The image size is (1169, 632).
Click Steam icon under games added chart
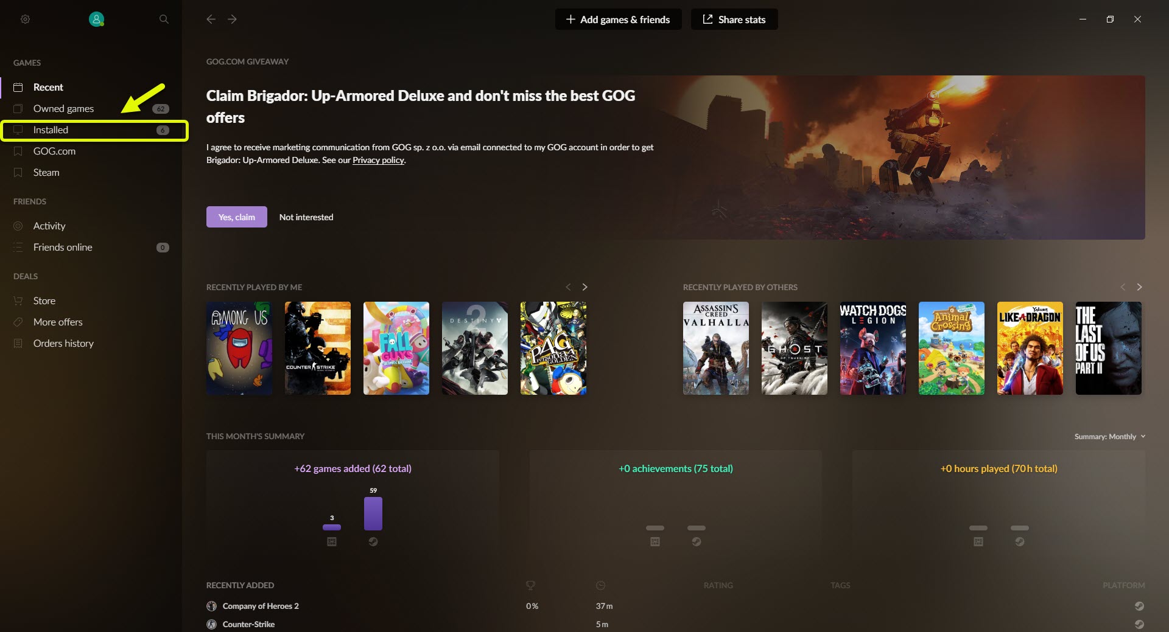coord(373,541)
